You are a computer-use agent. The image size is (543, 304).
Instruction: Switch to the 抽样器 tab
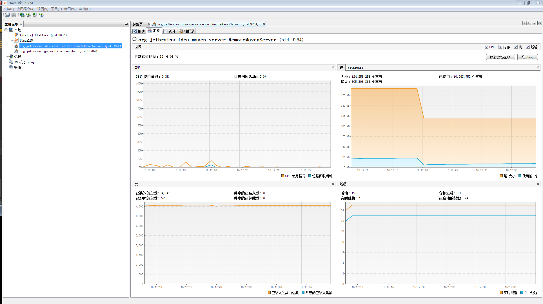186,31
